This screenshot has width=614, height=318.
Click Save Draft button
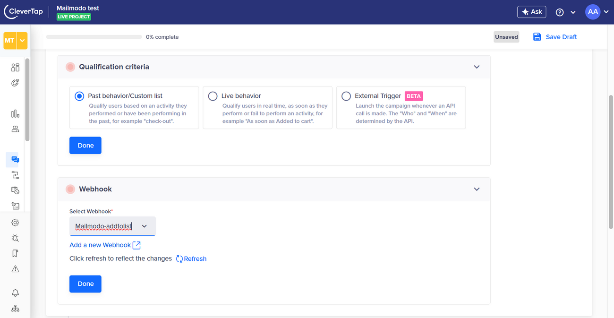(555, 37)
